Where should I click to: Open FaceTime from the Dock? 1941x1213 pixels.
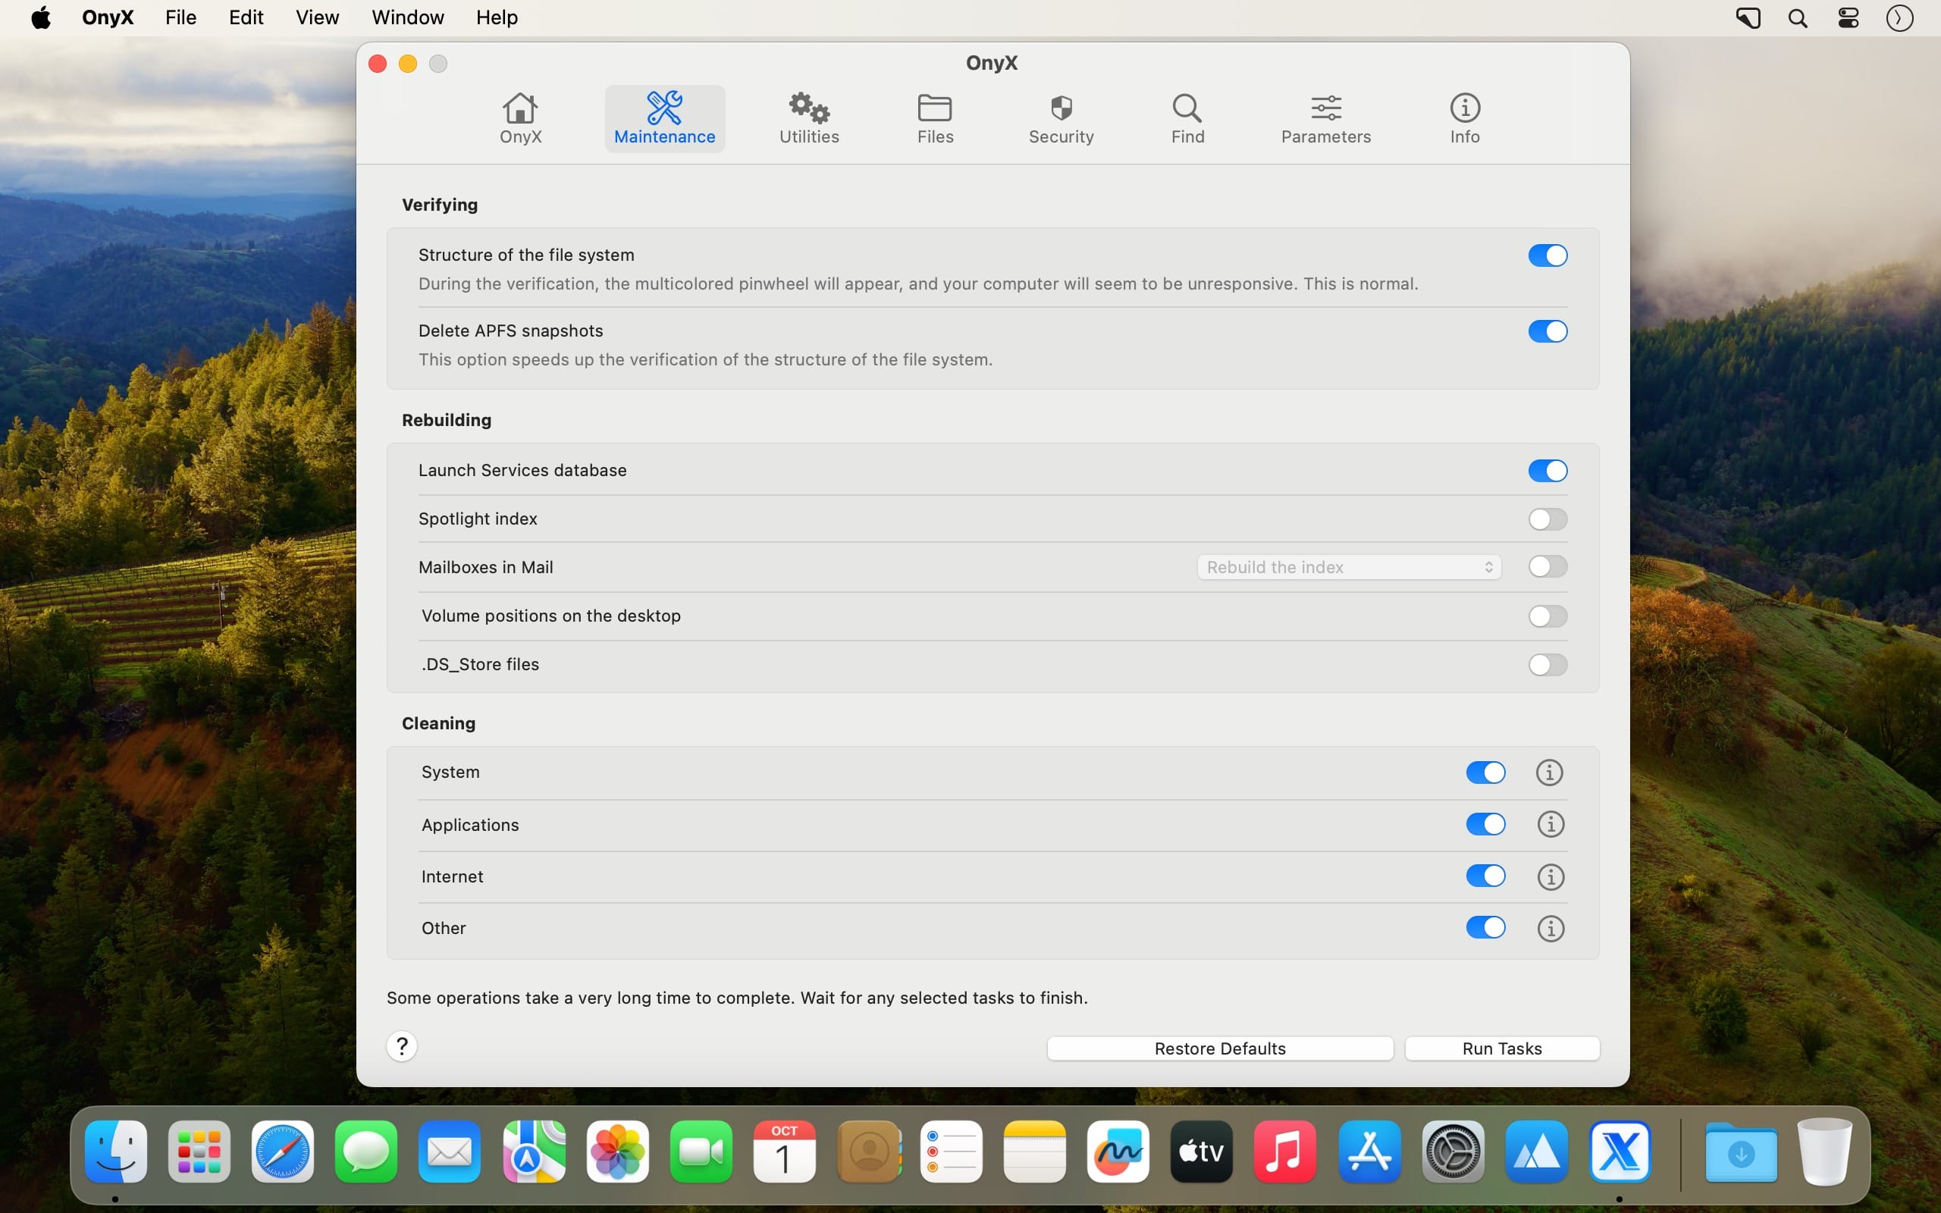(x=701, y=1152)
